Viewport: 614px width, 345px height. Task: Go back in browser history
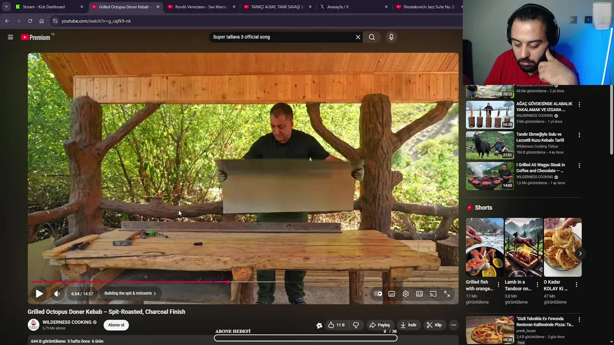click(x=7, y=21)
